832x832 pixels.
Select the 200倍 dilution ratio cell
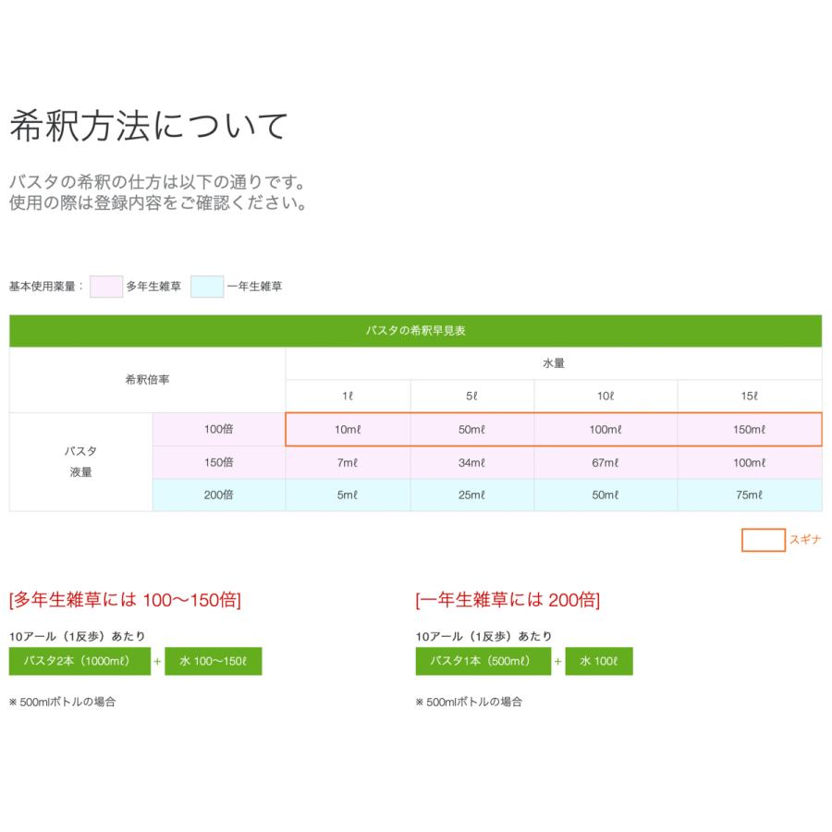click(217, 495)
